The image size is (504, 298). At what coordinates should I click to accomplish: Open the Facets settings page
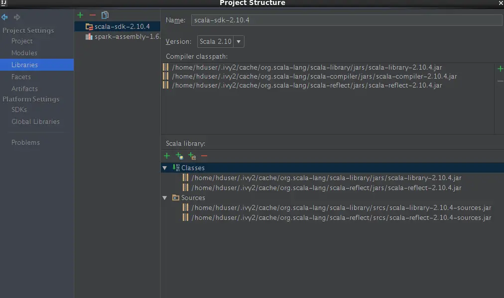click(21, 77)
